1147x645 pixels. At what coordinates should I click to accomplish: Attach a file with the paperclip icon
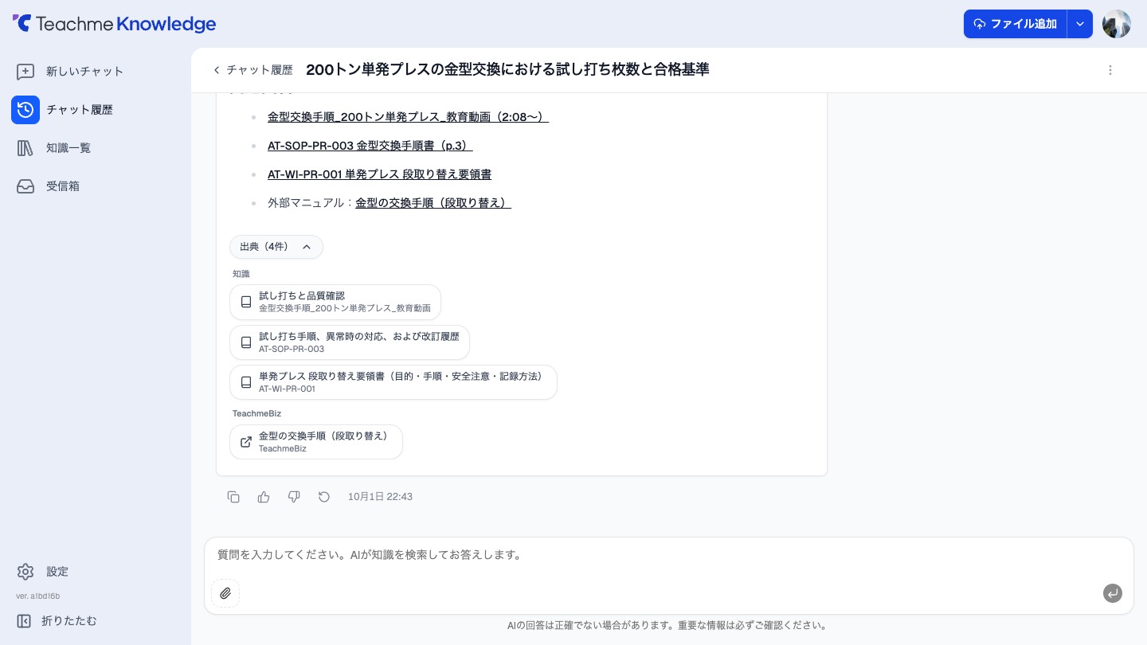click(225, 593)
